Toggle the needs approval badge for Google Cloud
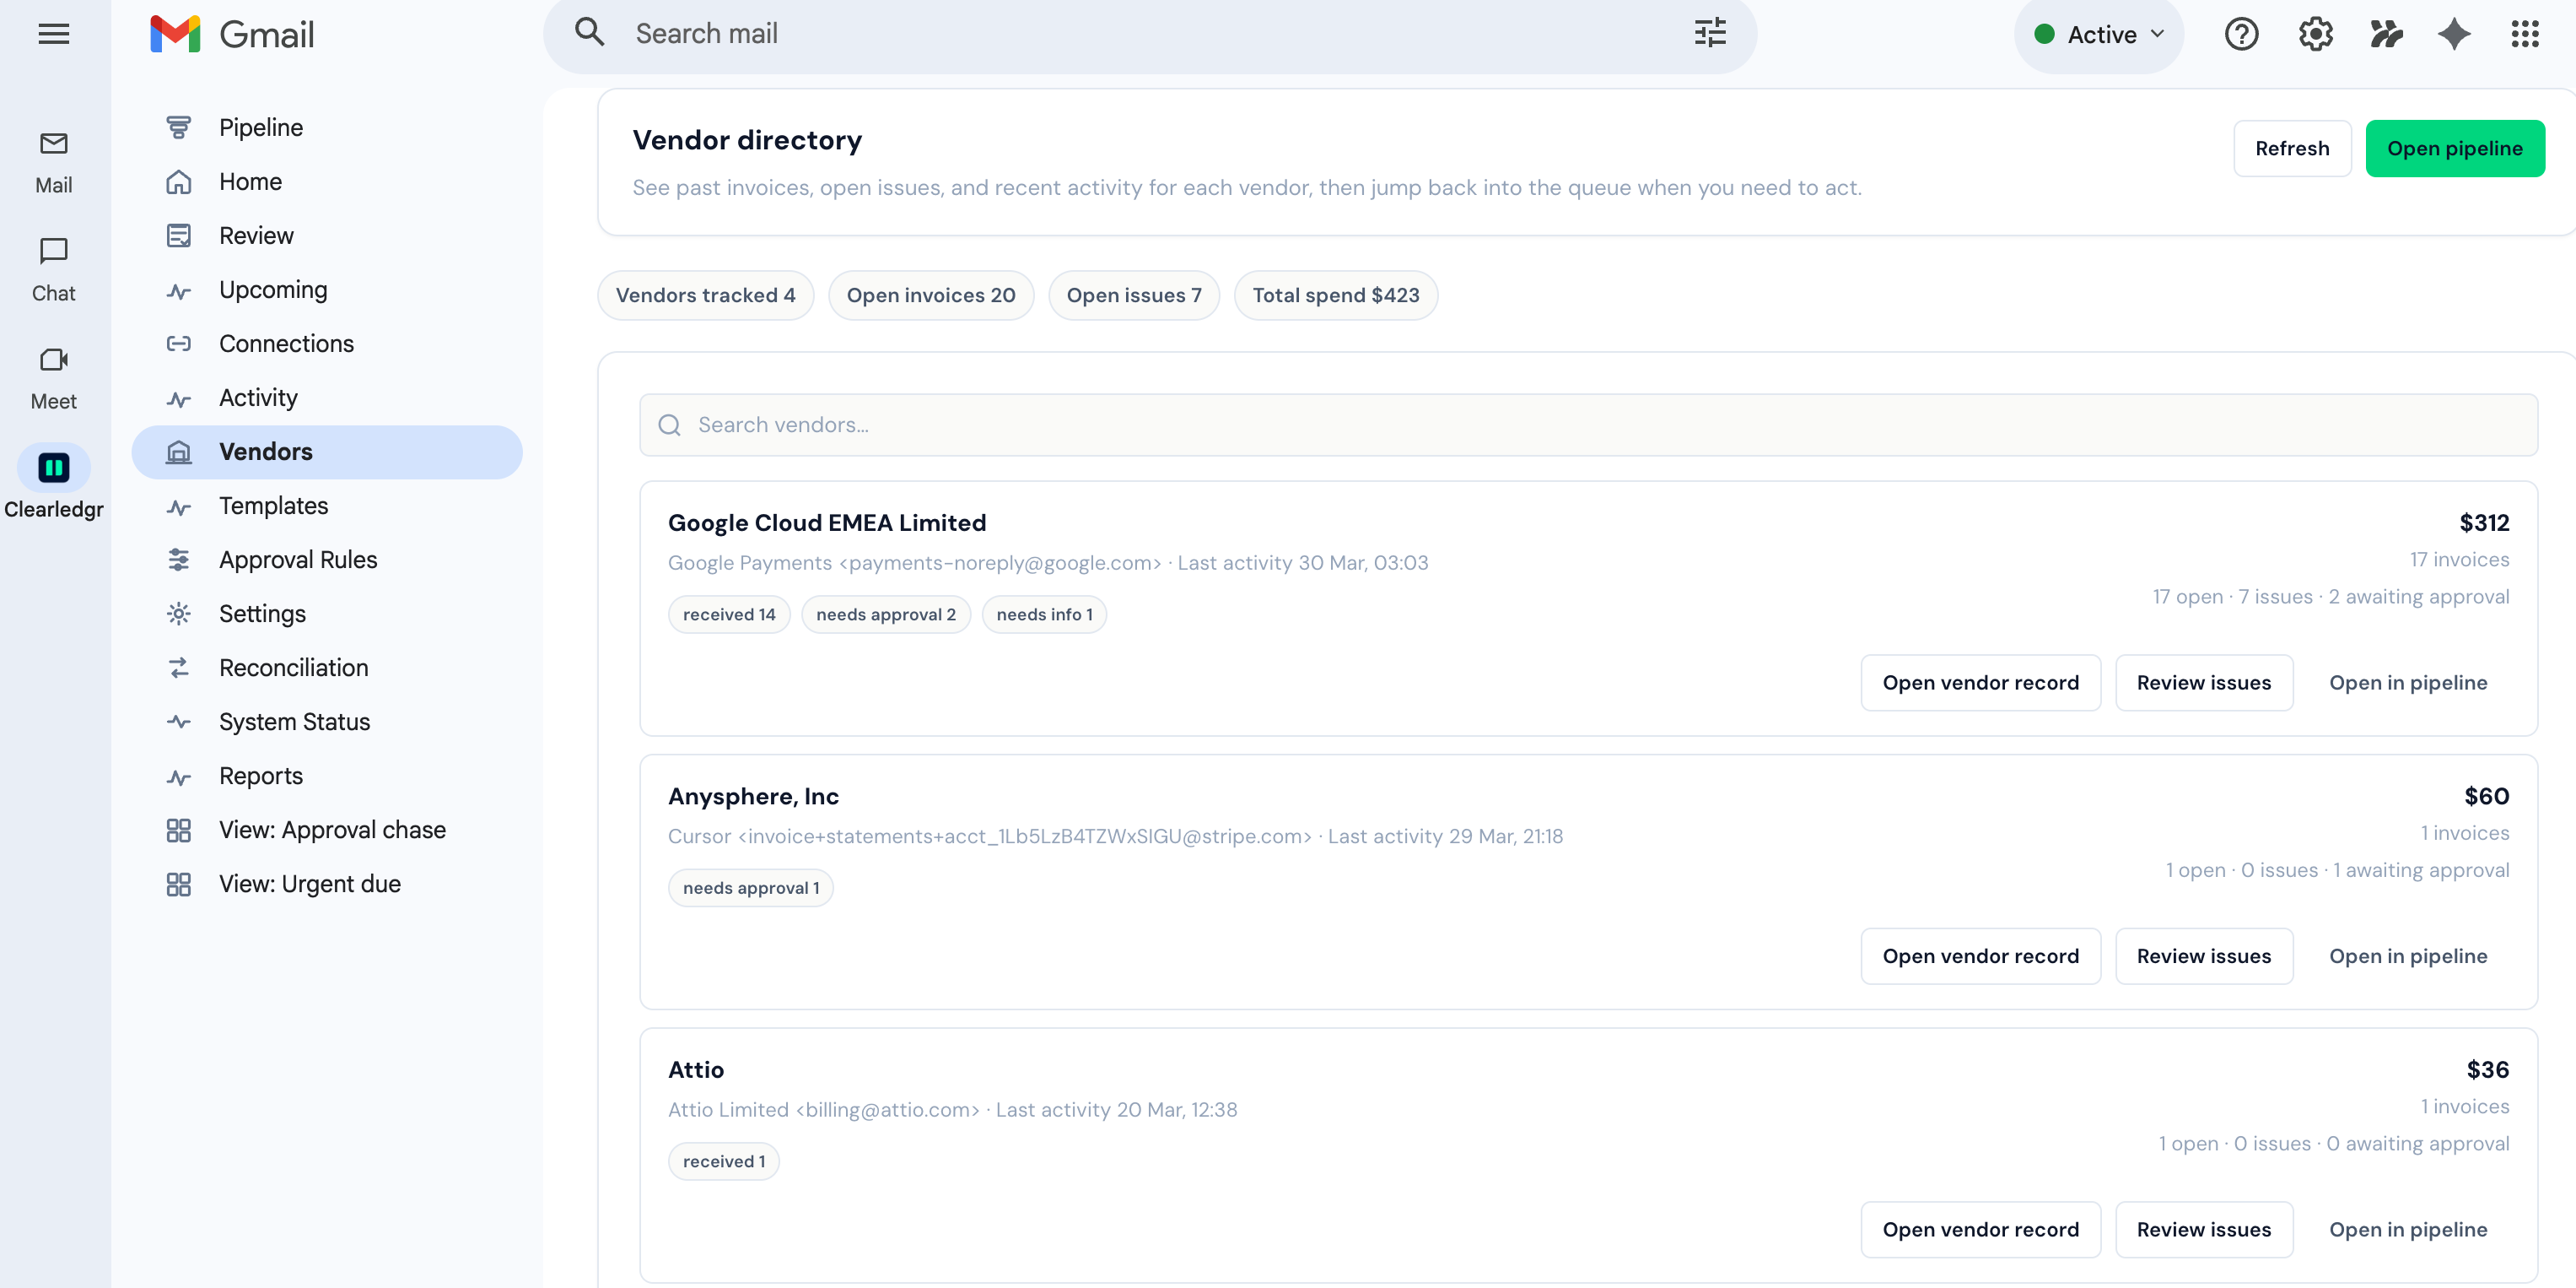The width and height of the screenshot is (2576, 1288). coord(885,614)
